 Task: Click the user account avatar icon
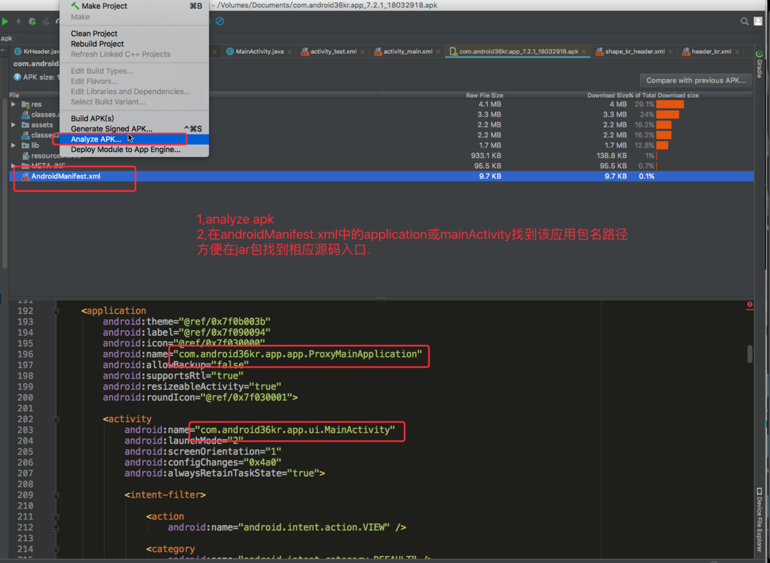point(758,21)
